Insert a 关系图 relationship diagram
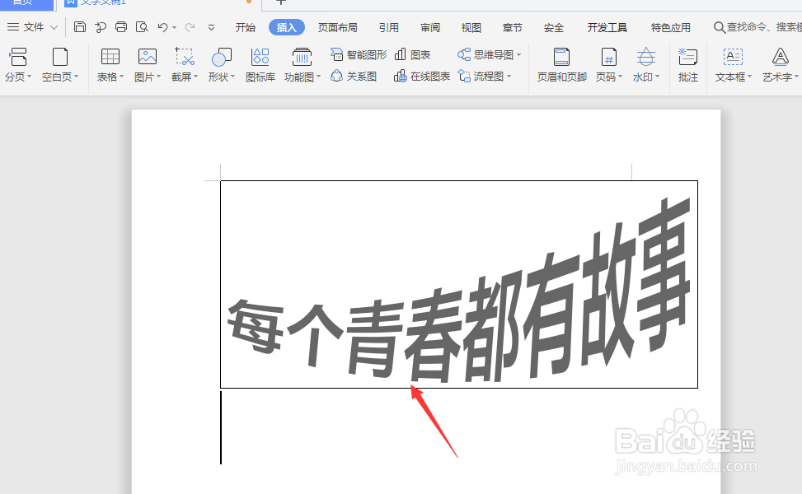 (x=354, y=76)
